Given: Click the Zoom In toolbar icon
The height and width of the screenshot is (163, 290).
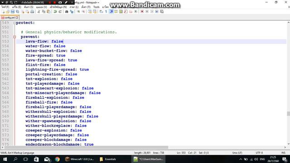Looking at the screenshot, I should 78,12.
